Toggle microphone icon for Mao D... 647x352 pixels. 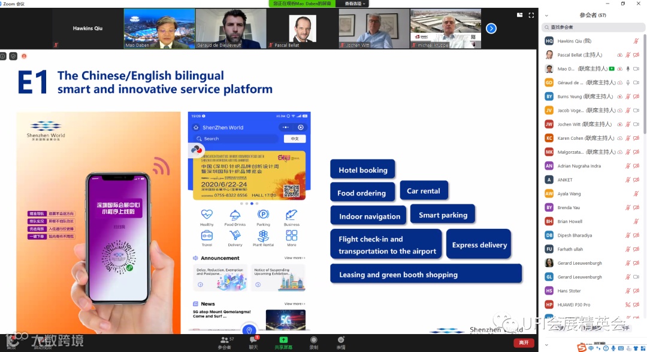[628, 69]
